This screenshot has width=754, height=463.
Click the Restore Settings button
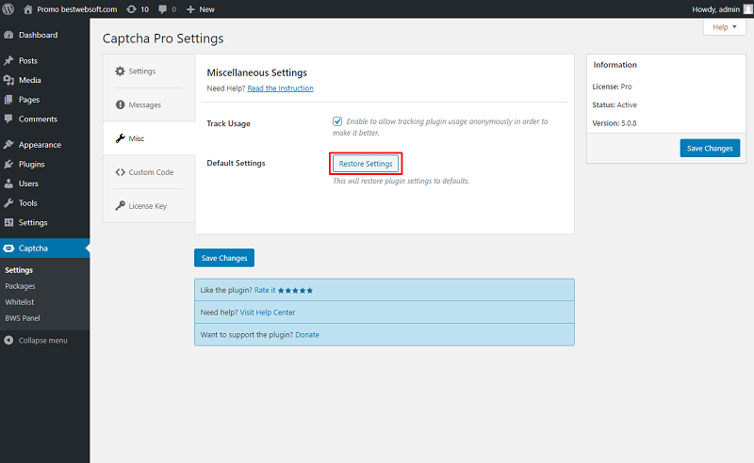(x=366, y=164)
